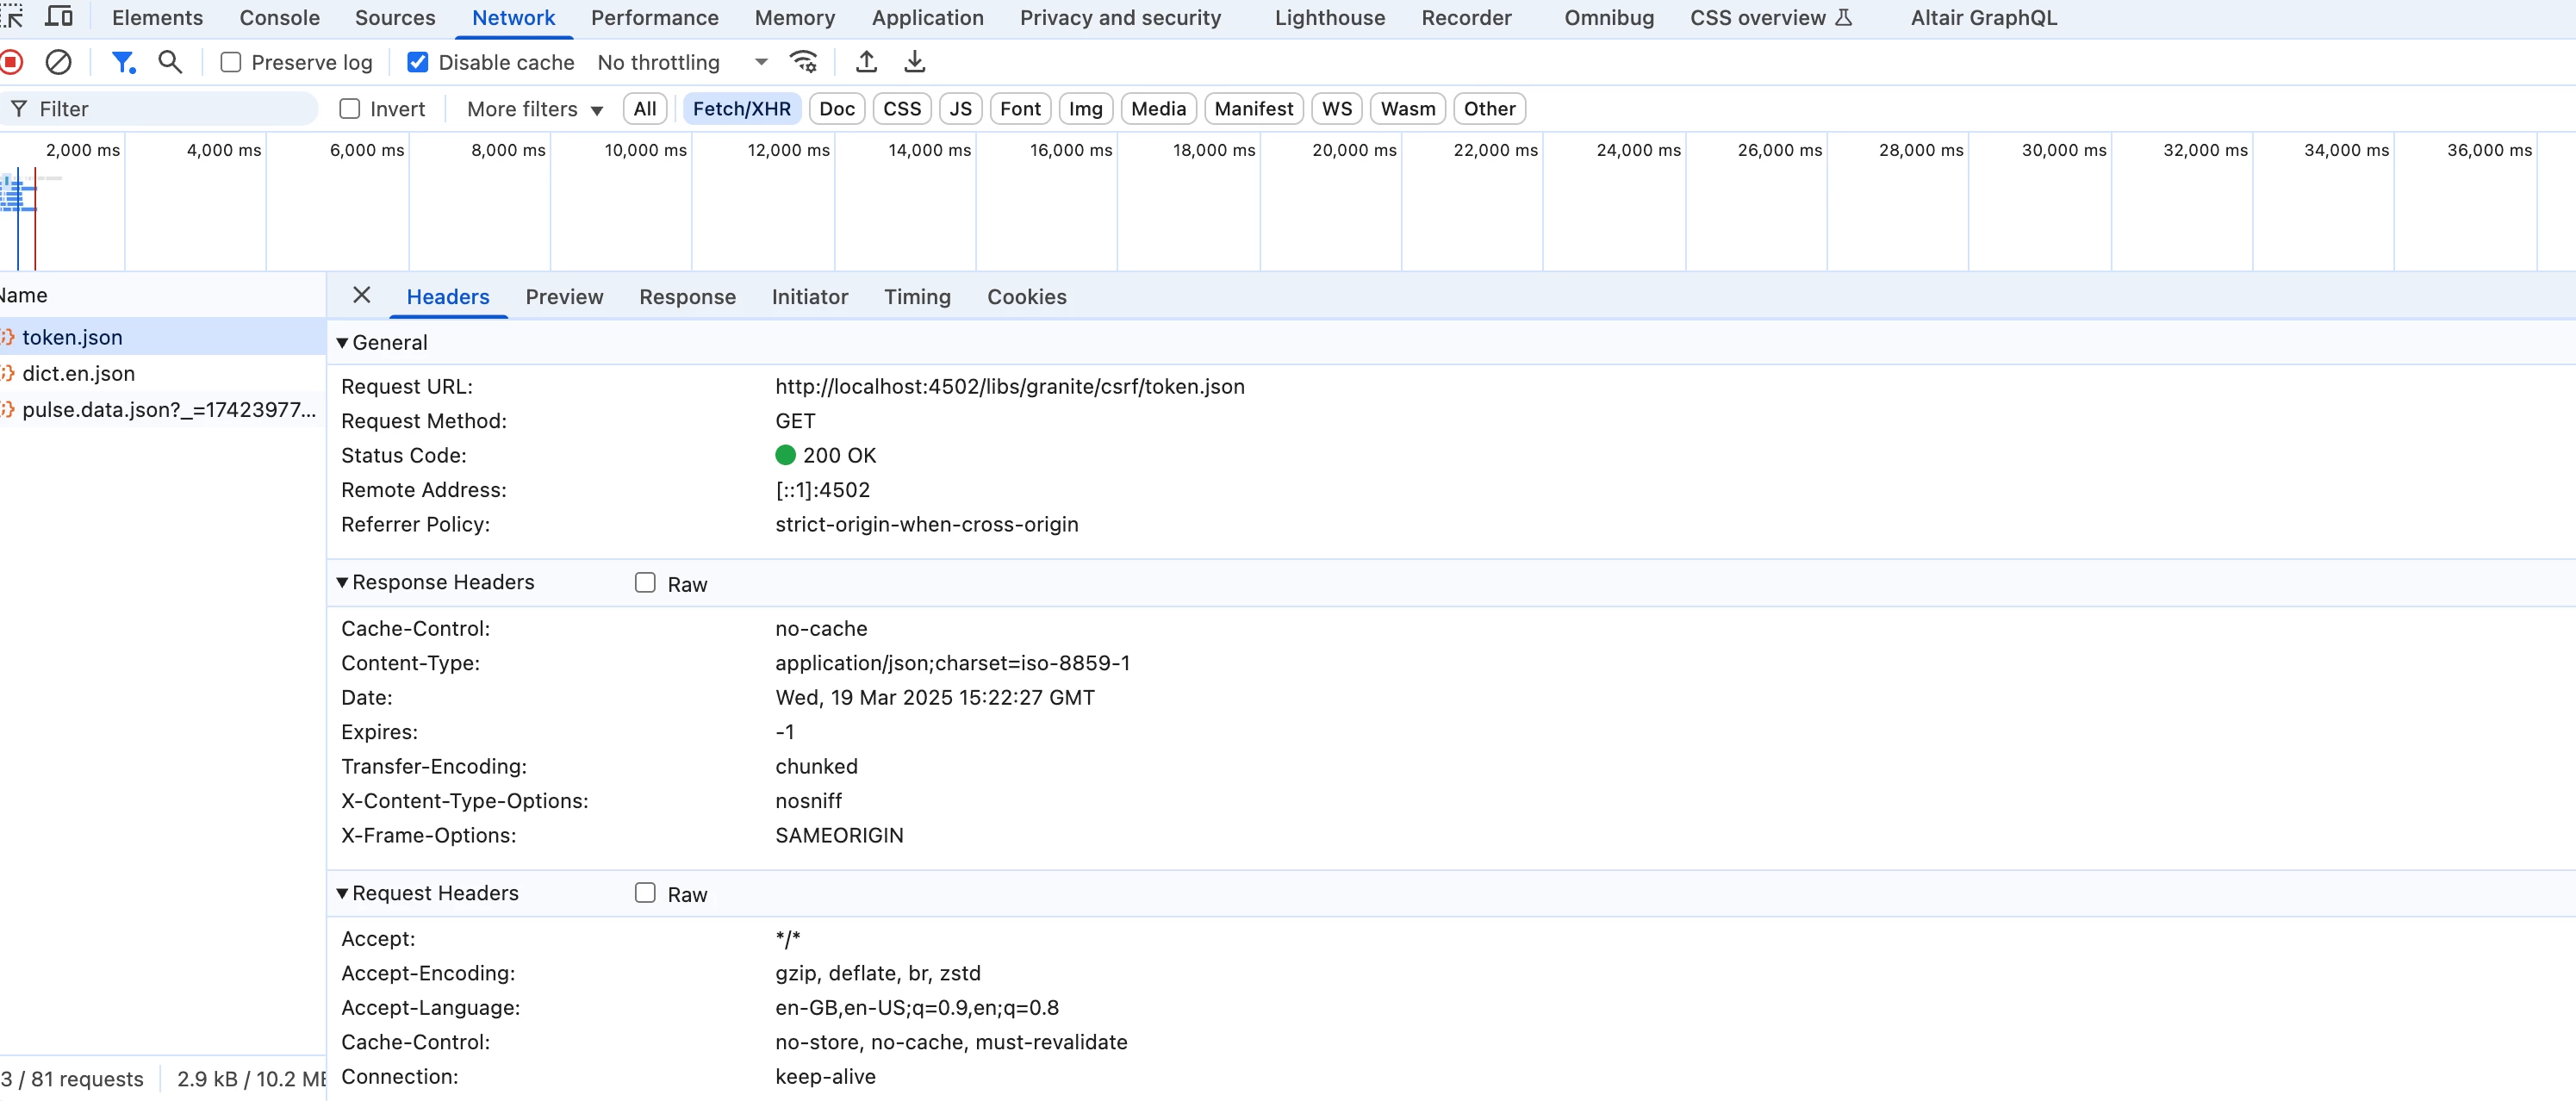Image resolution: width=2576 pixels, height=1101 pixels.
Task: Close the request details pane
Action: (x=361, y=295)
